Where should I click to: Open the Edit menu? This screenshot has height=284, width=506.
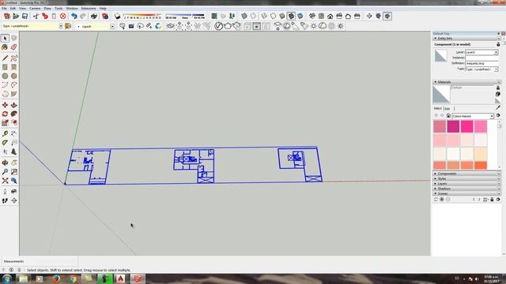pos(13,9)
